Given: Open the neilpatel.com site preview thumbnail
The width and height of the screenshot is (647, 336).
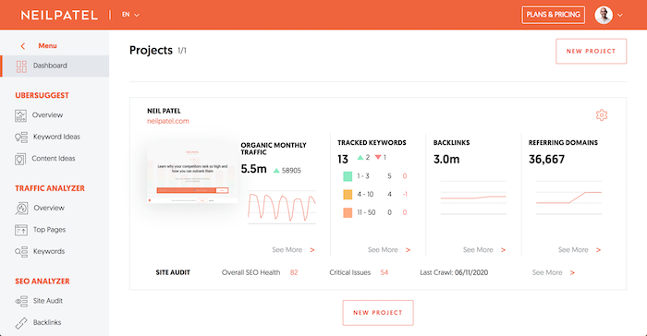Looking at the screenshot, I should click(192, 176).
